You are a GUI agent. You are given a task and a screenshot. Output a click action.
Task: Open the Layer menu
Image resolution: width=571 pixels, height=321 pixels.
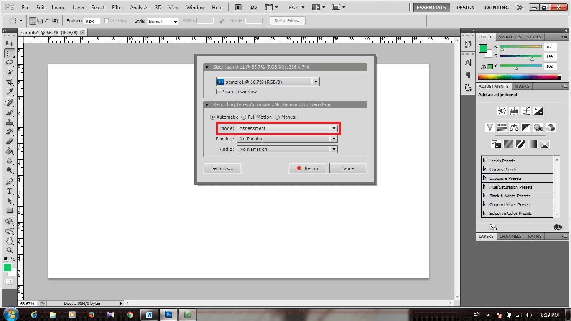point(79,8)
